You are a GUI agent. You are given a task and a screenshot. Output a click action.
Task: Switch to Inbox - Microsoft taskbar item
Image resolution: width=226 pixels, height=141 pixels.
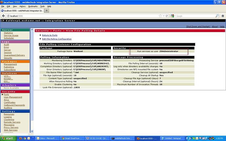coord(47,138)
